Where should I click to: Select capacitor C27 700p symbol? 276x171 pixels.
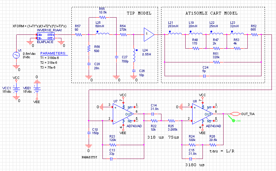(x=116, y=57)
